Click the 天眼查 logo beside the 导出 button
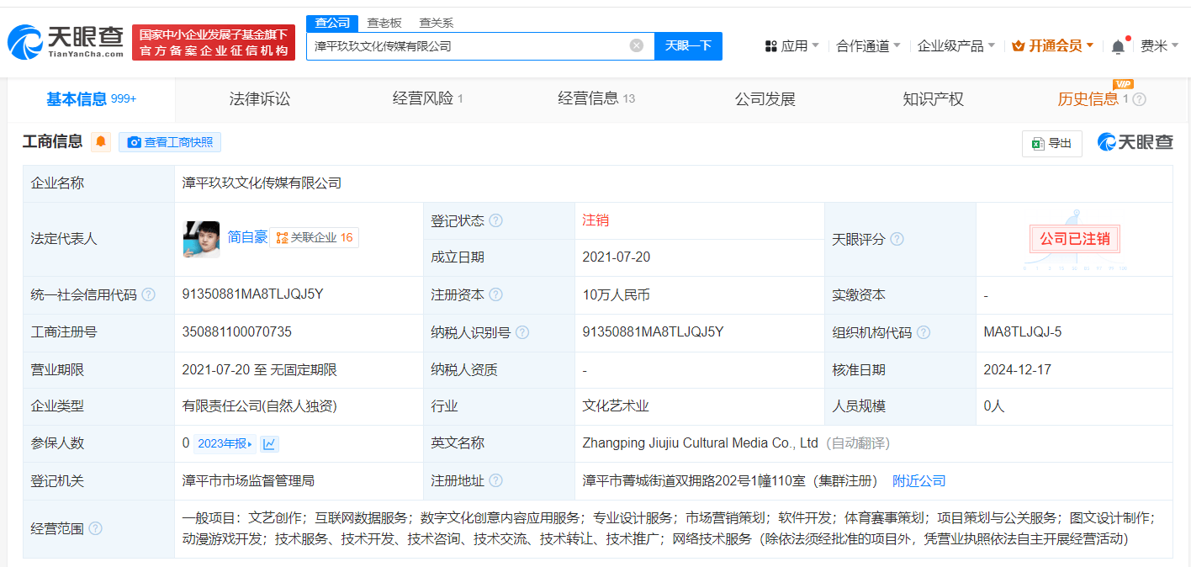1191x567 pixels. 1135,142
